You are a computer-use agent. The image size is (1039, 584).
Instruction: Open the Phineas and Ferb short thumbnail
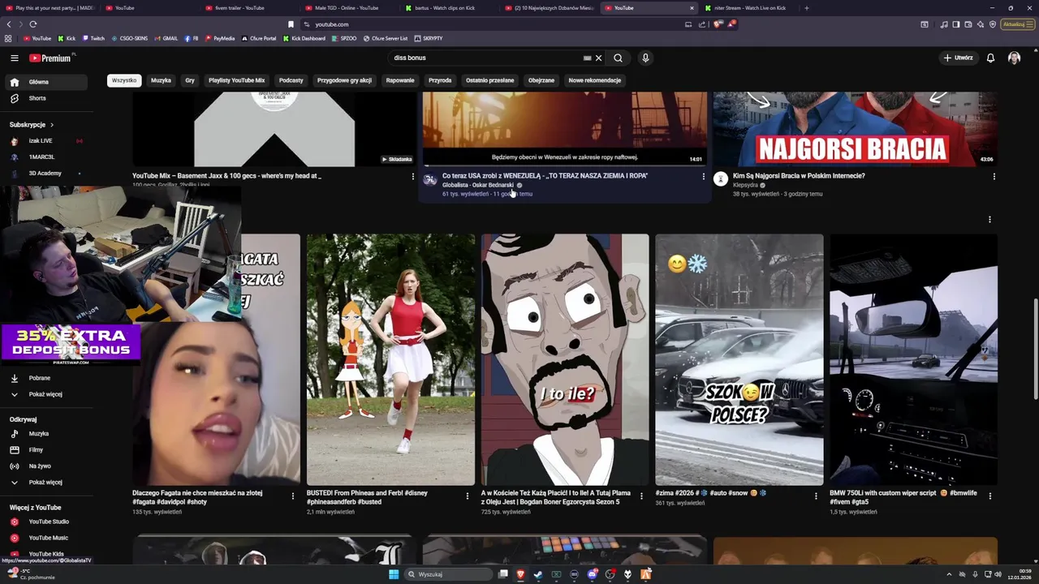390,359
